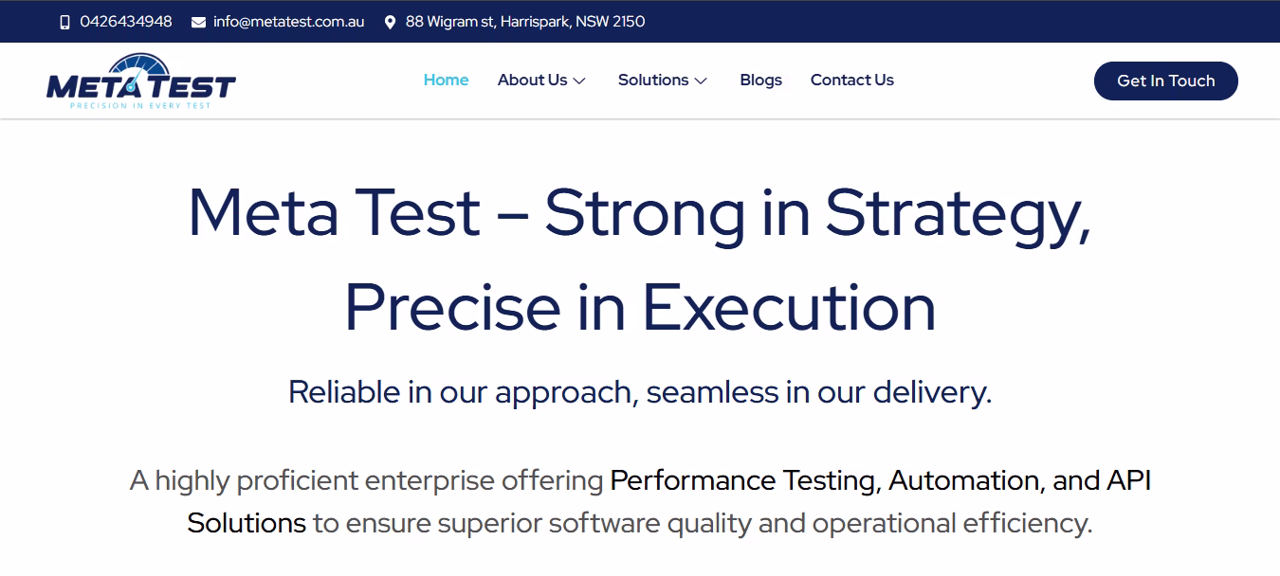1280x576 pixels.
Task: Click the envelope icon beside the email
Action: point(198,22)
